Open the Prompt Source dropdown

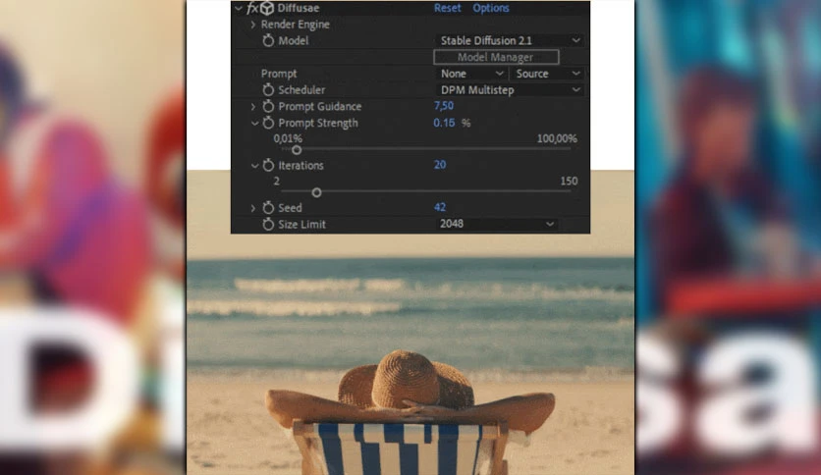click(547, 74)
